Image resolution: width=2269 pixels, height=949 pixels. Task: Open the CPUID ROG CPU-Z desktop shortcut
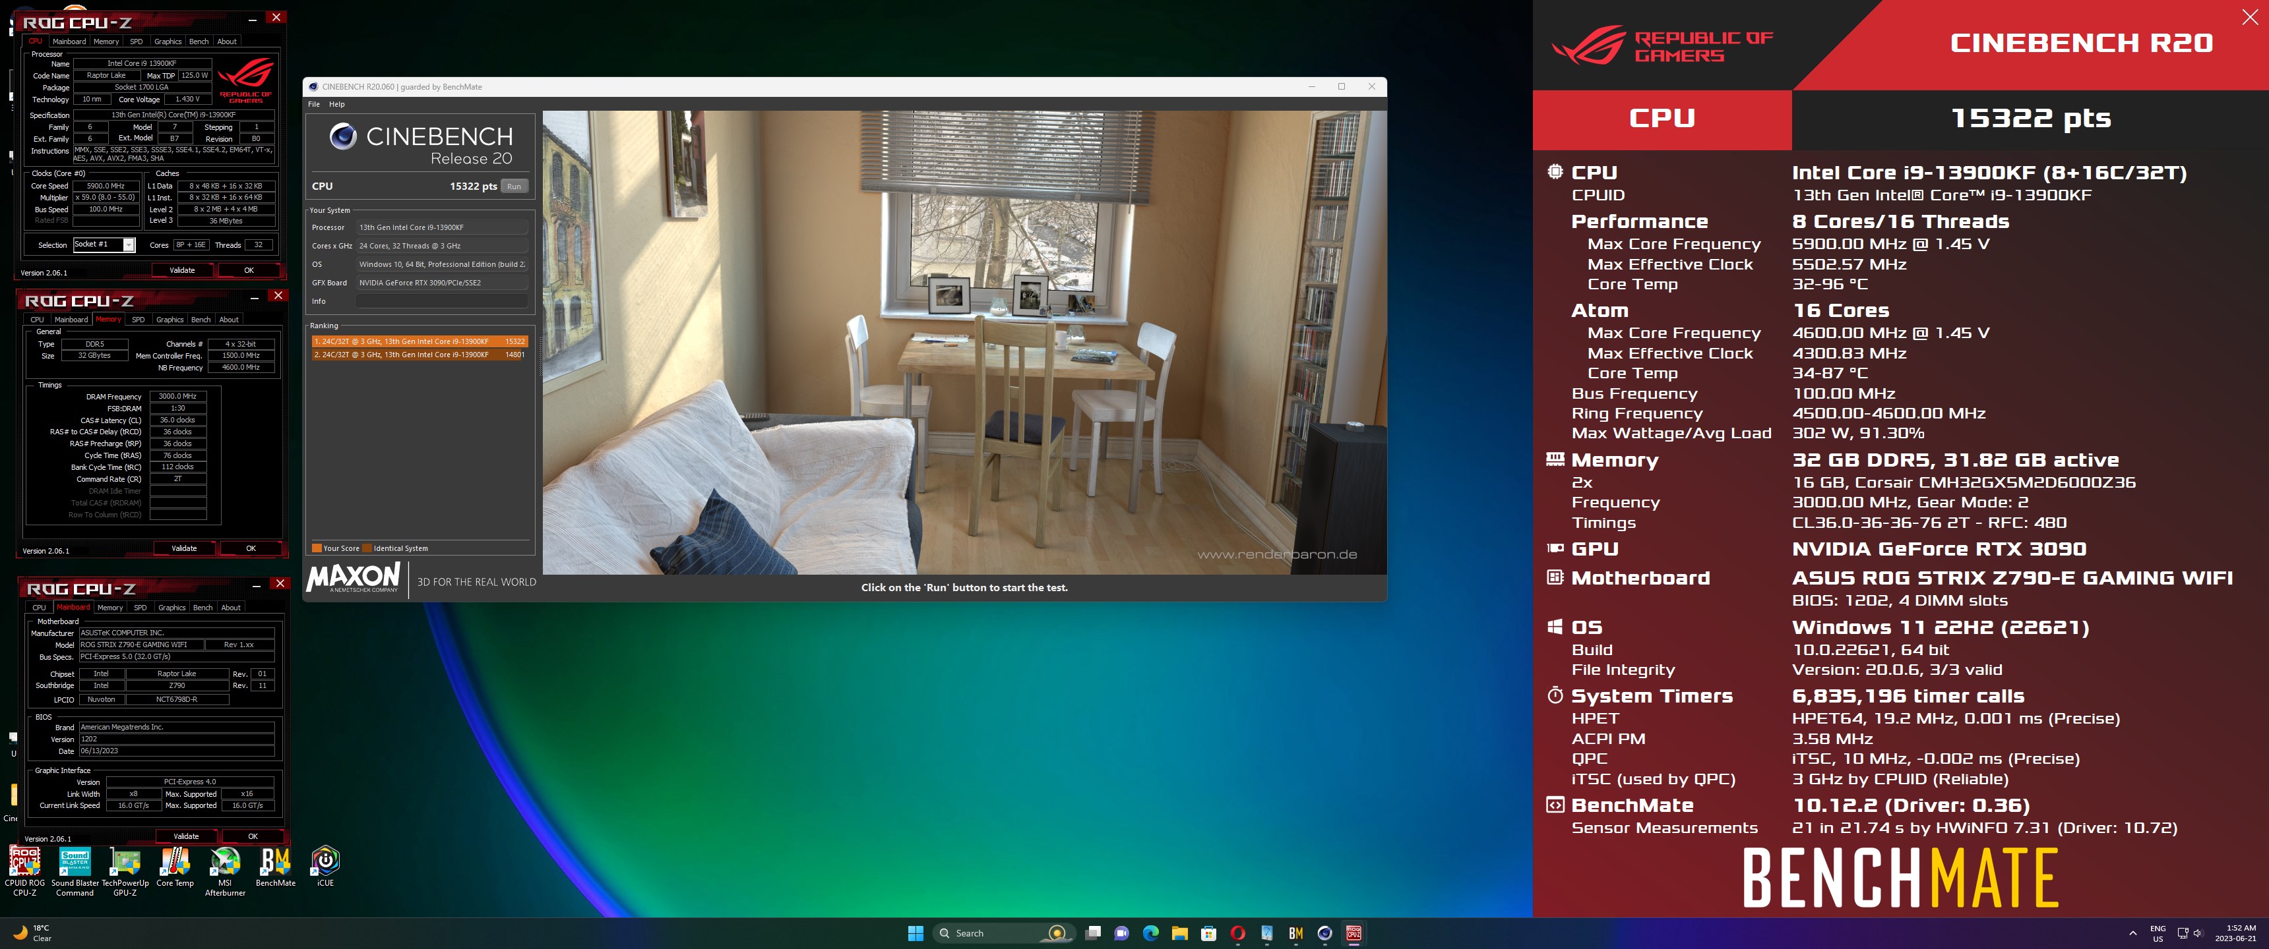pyautogui.click(x=24, y=871)
